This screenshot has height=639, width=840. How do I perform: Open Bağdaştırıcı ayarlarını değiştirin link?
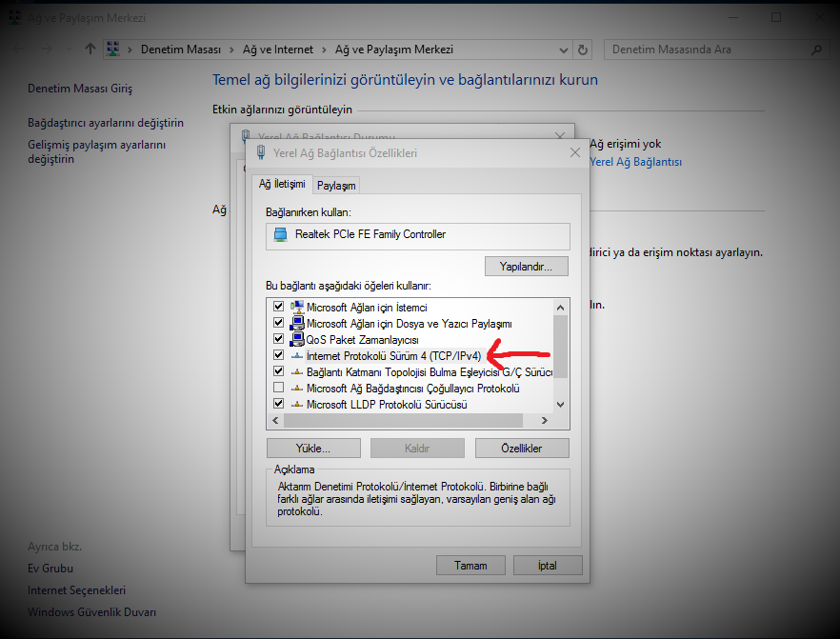point(106,123)
